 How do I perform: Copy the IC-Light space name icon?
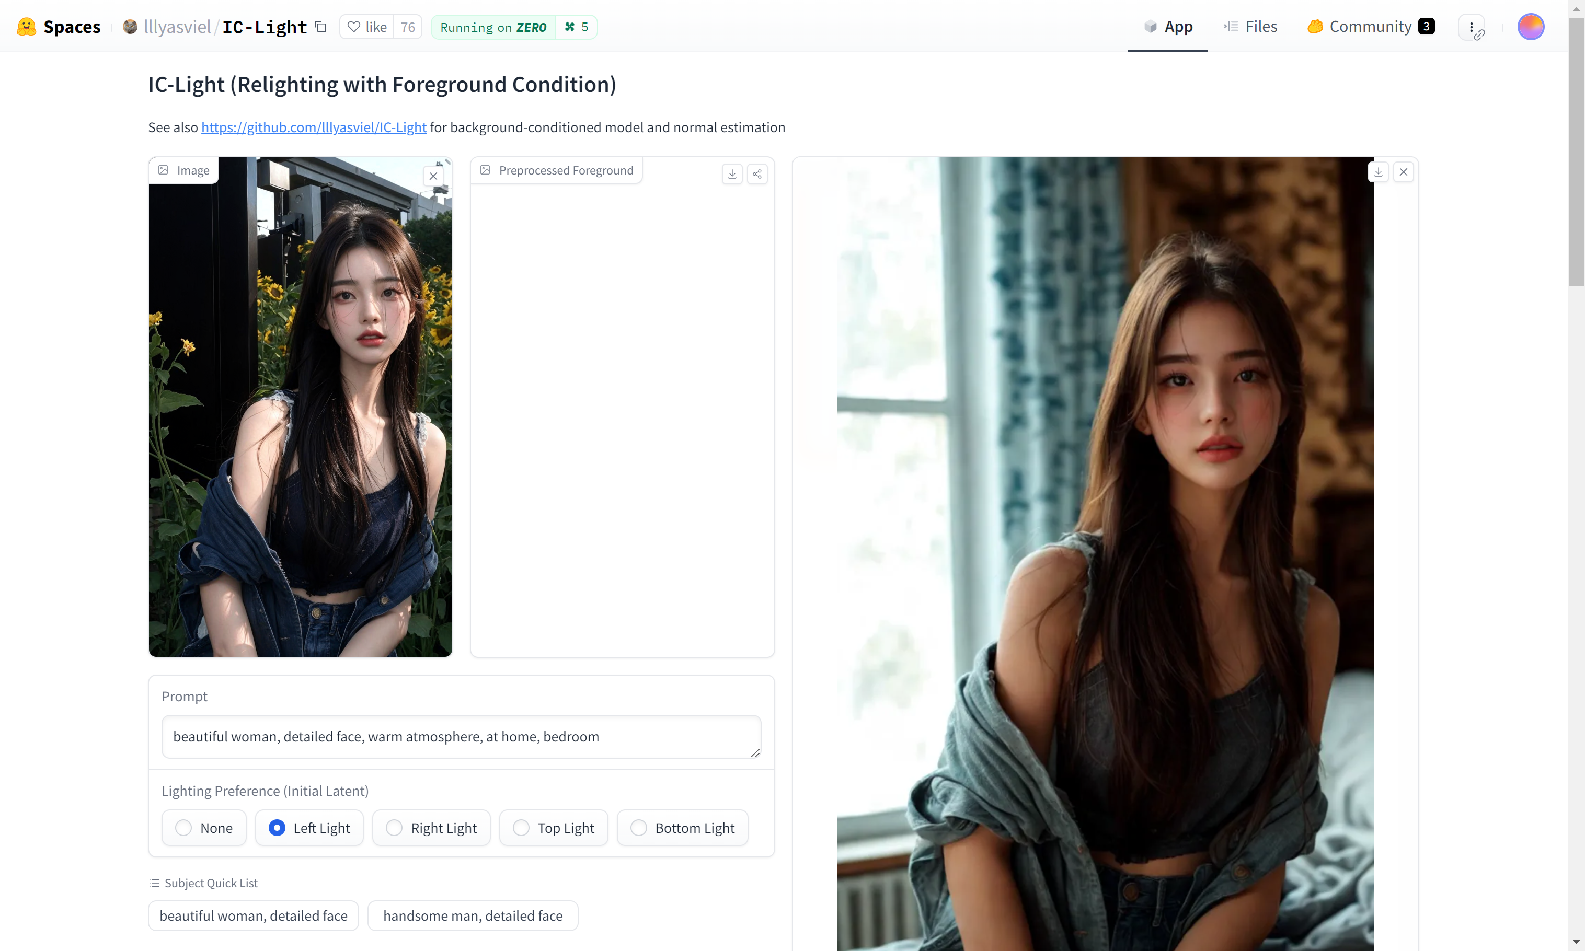(321, 27)
